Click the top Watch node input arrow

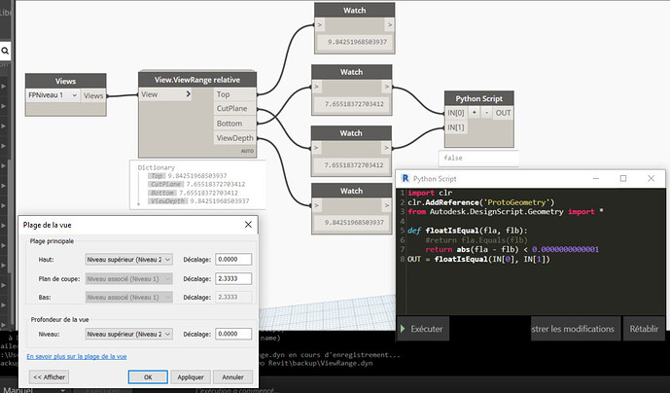tap(320, 24)
